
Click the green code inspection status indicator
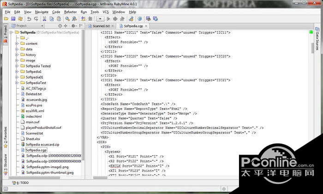click(311, 32)
